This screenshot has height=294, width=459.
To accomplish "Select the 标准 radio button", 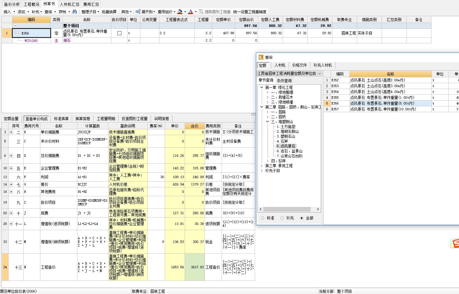I will (262, 218).
